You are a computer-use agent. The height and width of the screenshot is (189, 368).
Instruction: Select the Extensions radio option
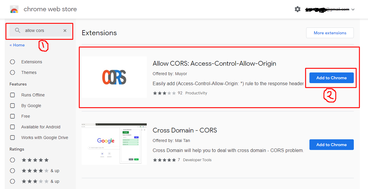coord(12,62)
